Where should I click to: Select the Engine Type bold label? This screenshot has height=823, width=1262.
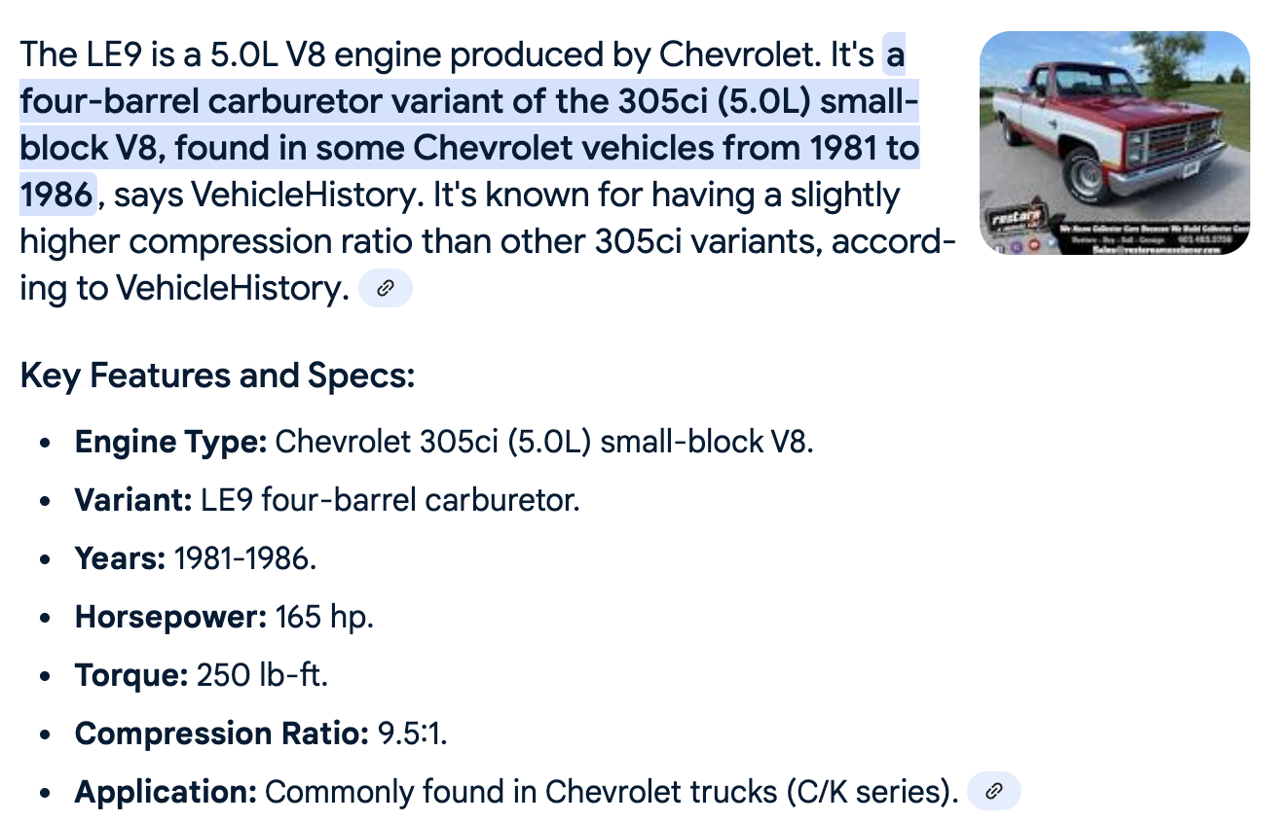coord(171,443)
